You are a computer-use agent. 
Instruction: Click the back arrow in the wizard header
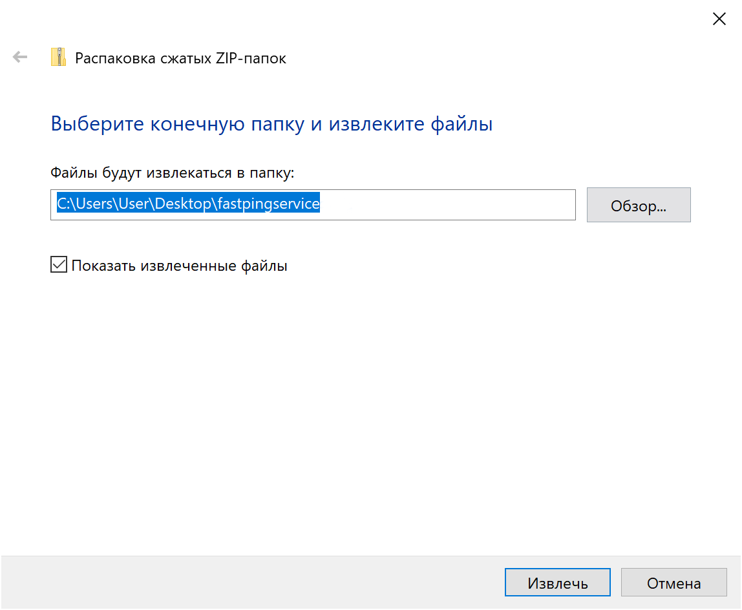point(20,58)
